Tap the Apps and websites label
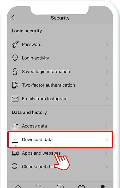120x188 pixels. coord(41,153)
